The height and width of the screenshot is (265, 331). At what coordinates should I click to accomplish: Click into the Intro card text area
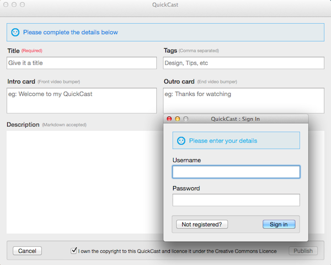pyautogui.click(x=82, y=100)
